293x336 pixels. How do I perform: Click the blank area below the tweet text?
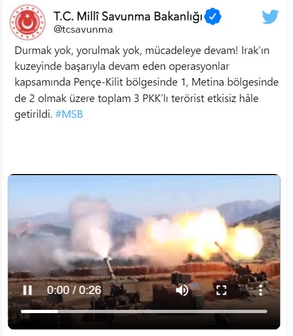[146, 147]
